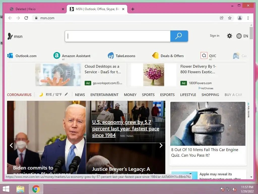Open the Outlook.com shortcut
Image resolution: width=258 pixels, height=194 pixels.
click(x=22, y=56)
